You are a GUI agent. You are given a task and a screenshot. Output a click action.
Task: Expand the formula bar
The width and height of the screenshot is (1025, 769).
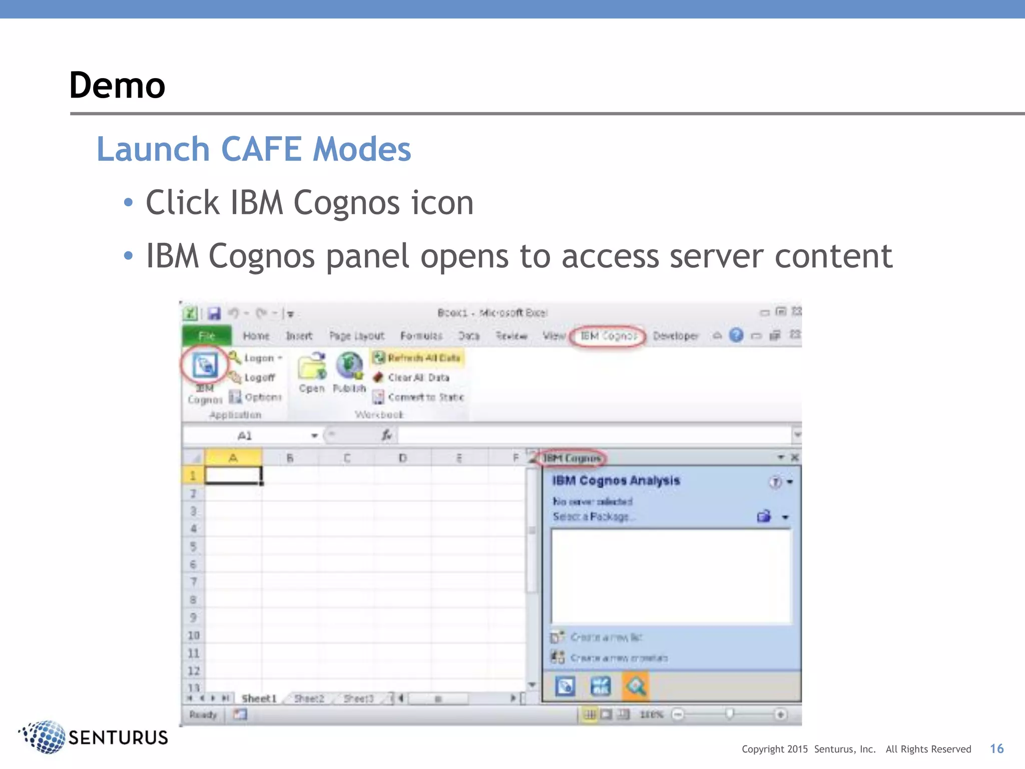[797, 435]
